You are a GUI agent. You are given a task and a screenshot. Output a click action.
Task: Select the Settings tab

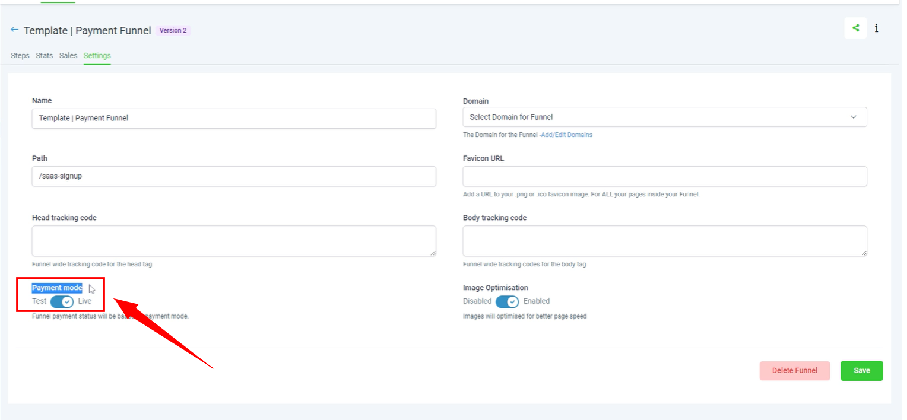(97, 56)
